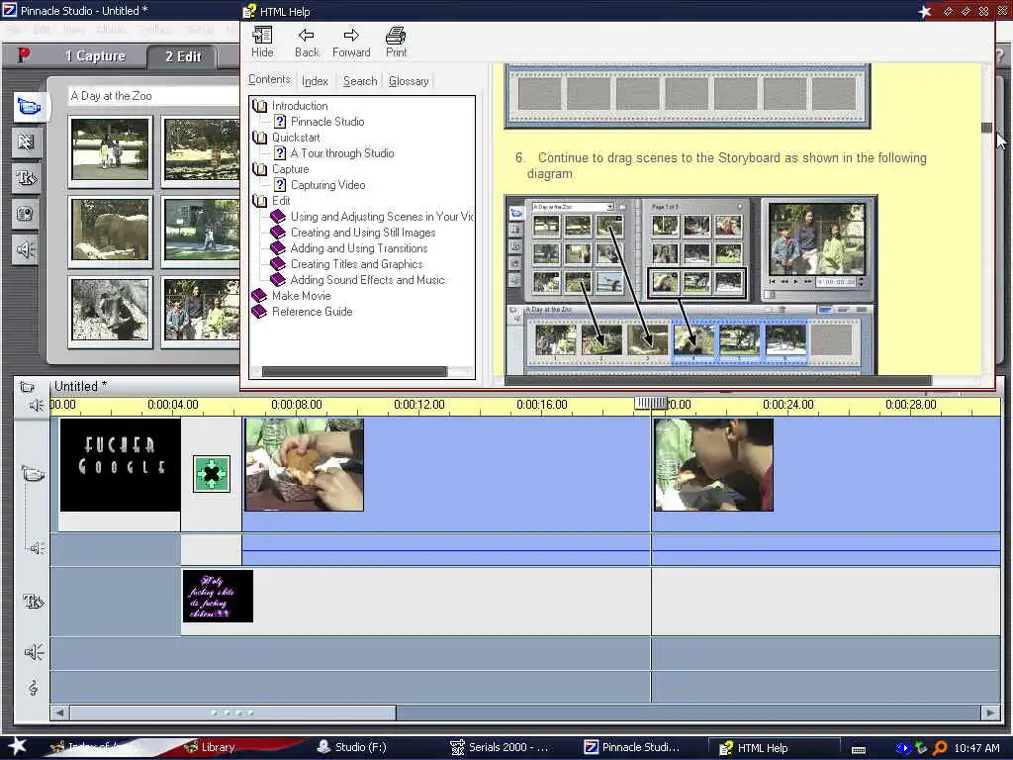1013x760 pixels.
Task: Switch to the Index tab
Action: pyautogui.click(x=315, y=81)
